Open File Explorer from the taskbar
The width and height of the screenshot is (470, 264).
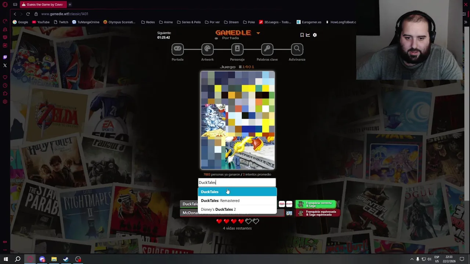click(54, 259)
